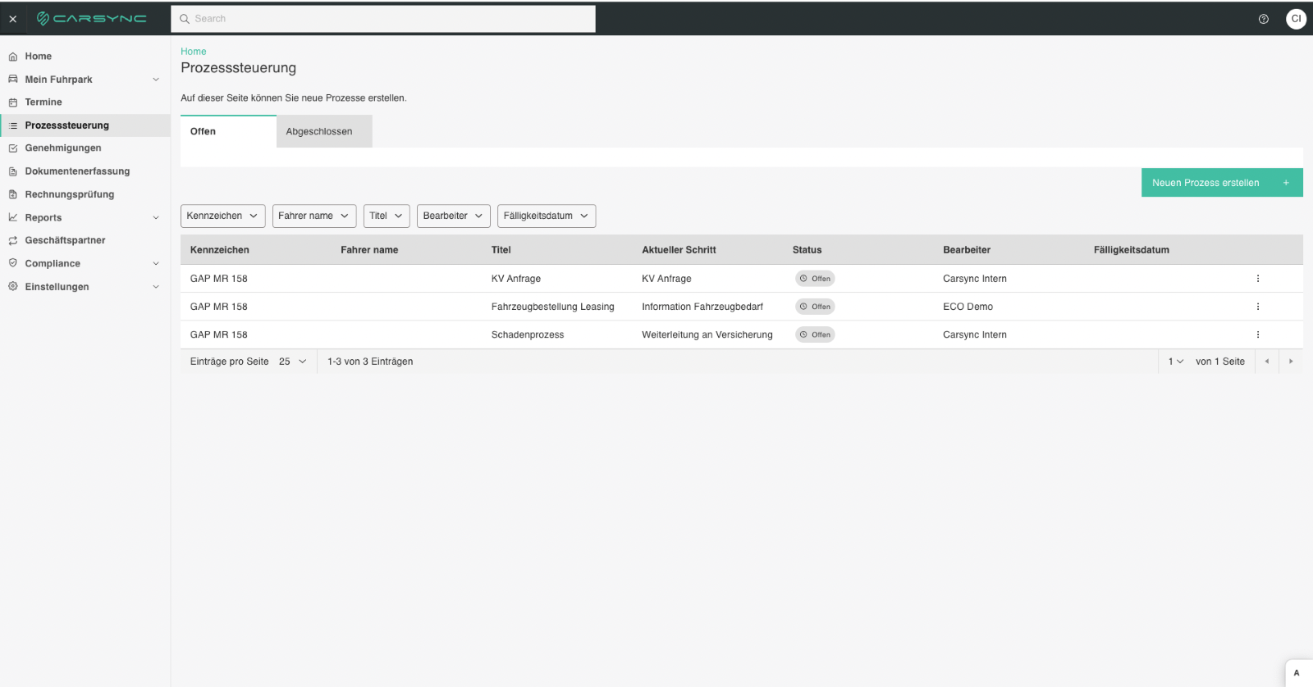1313x687 pixels.
Task: Click Offen status badge in Schadenprozess row
Action: [x=815, y=334]
